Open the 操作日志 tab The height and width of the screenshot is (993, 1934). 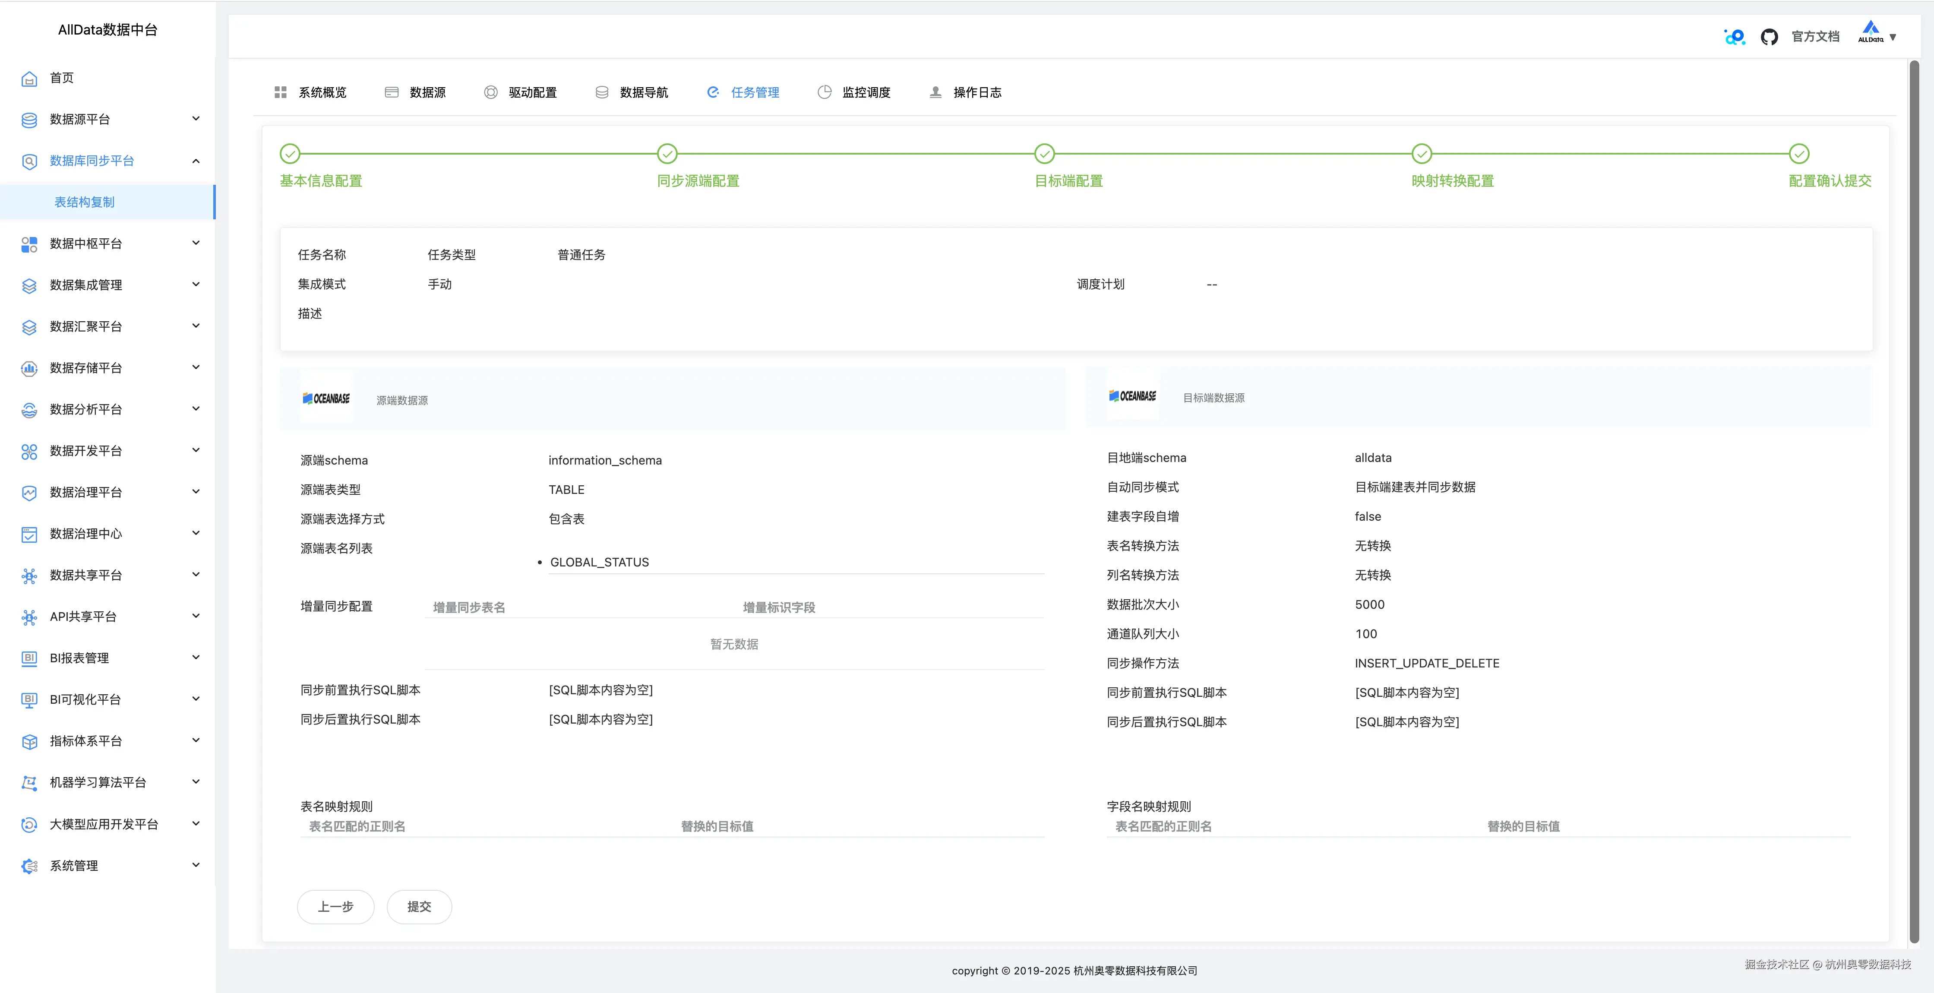976,92
